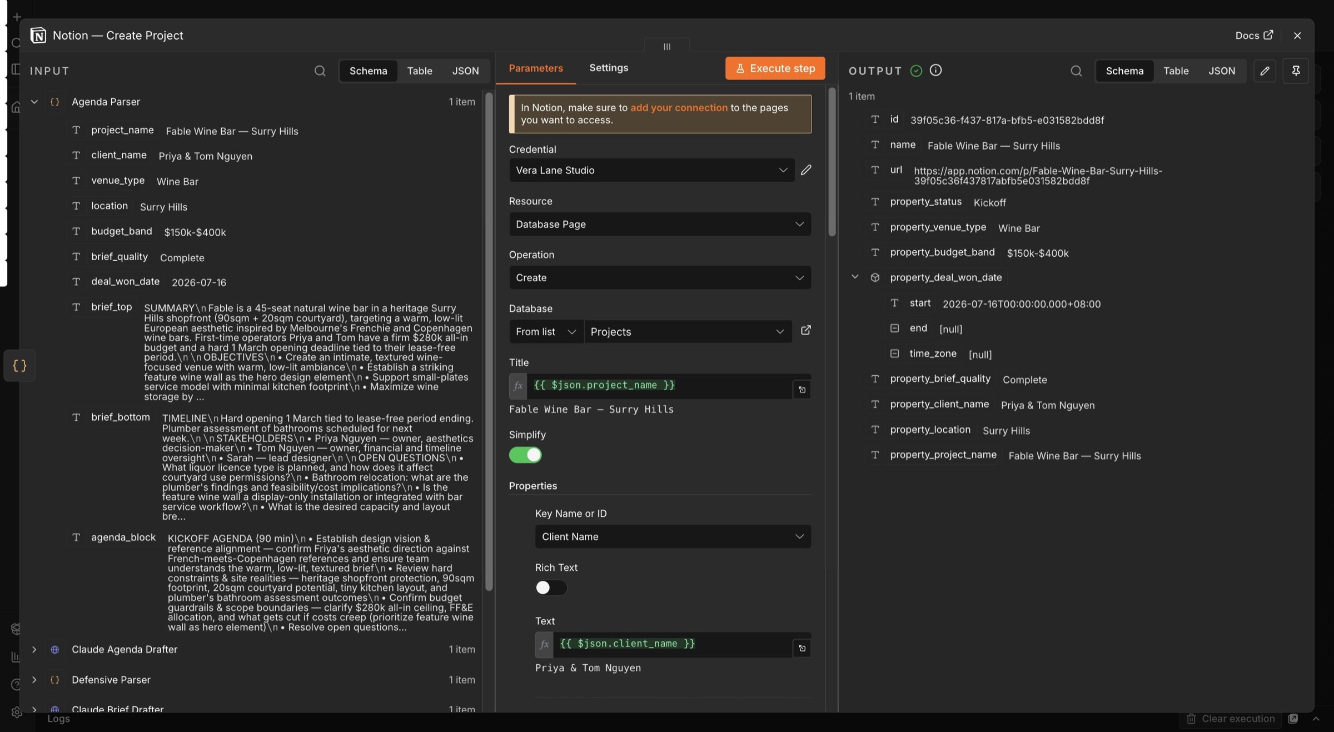
Task: Select OUTPUT JSON view
Action: pyautogui.click(x=1222, y=71)
